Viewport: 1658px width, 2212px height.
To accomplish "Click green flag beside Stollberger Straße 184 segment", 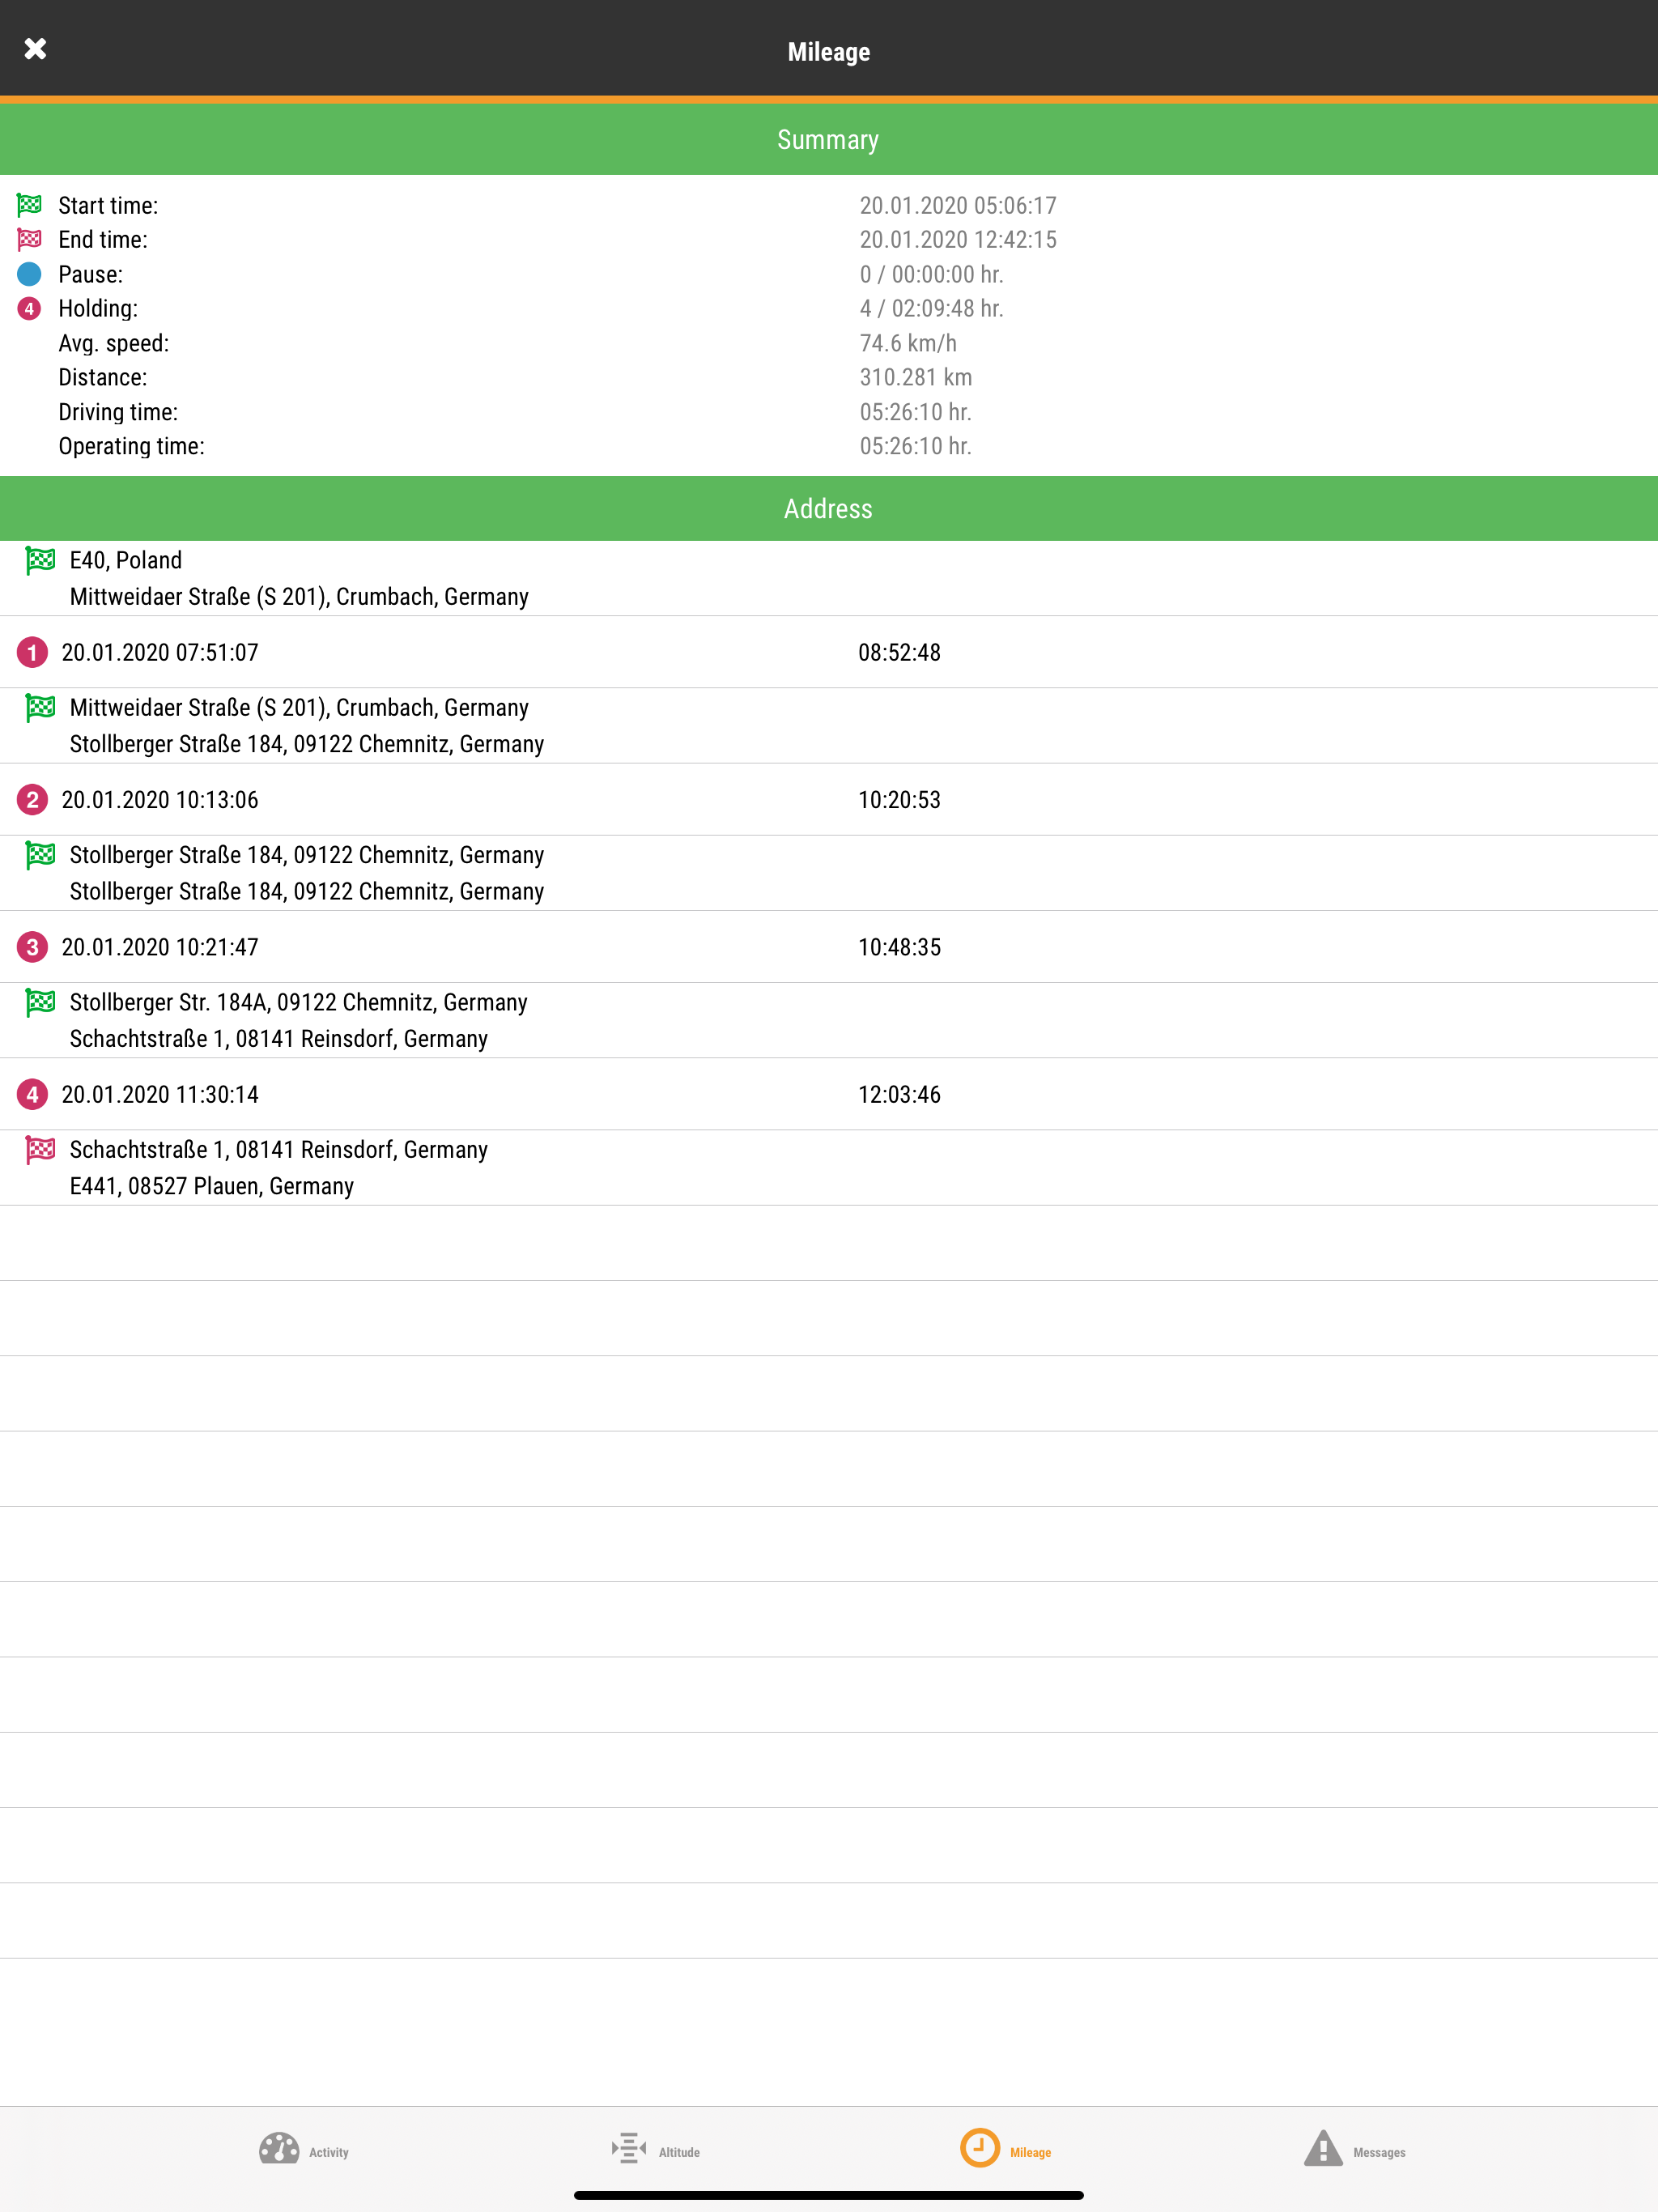I will tap(40, 855).
